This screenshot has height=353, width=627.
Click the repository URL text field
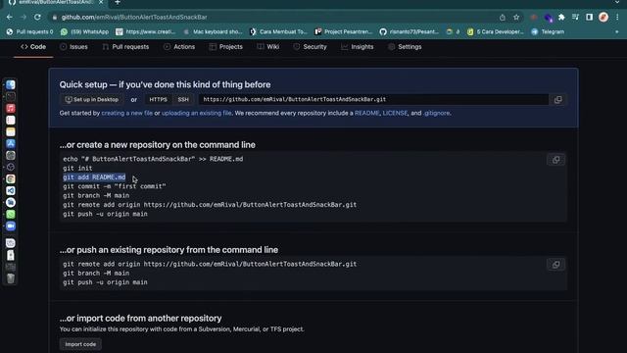pyautogui.click(x=373, y=100)
